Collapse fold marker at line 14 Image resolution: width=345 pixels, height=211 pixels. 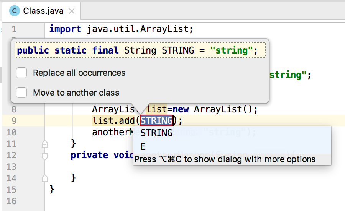(45, 179)
